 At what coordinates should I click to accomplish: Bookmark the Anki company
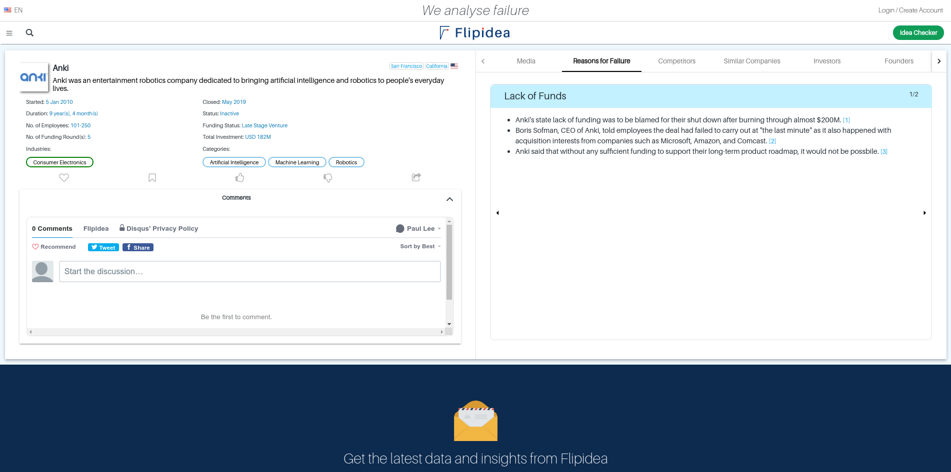[x=152, y=177]
